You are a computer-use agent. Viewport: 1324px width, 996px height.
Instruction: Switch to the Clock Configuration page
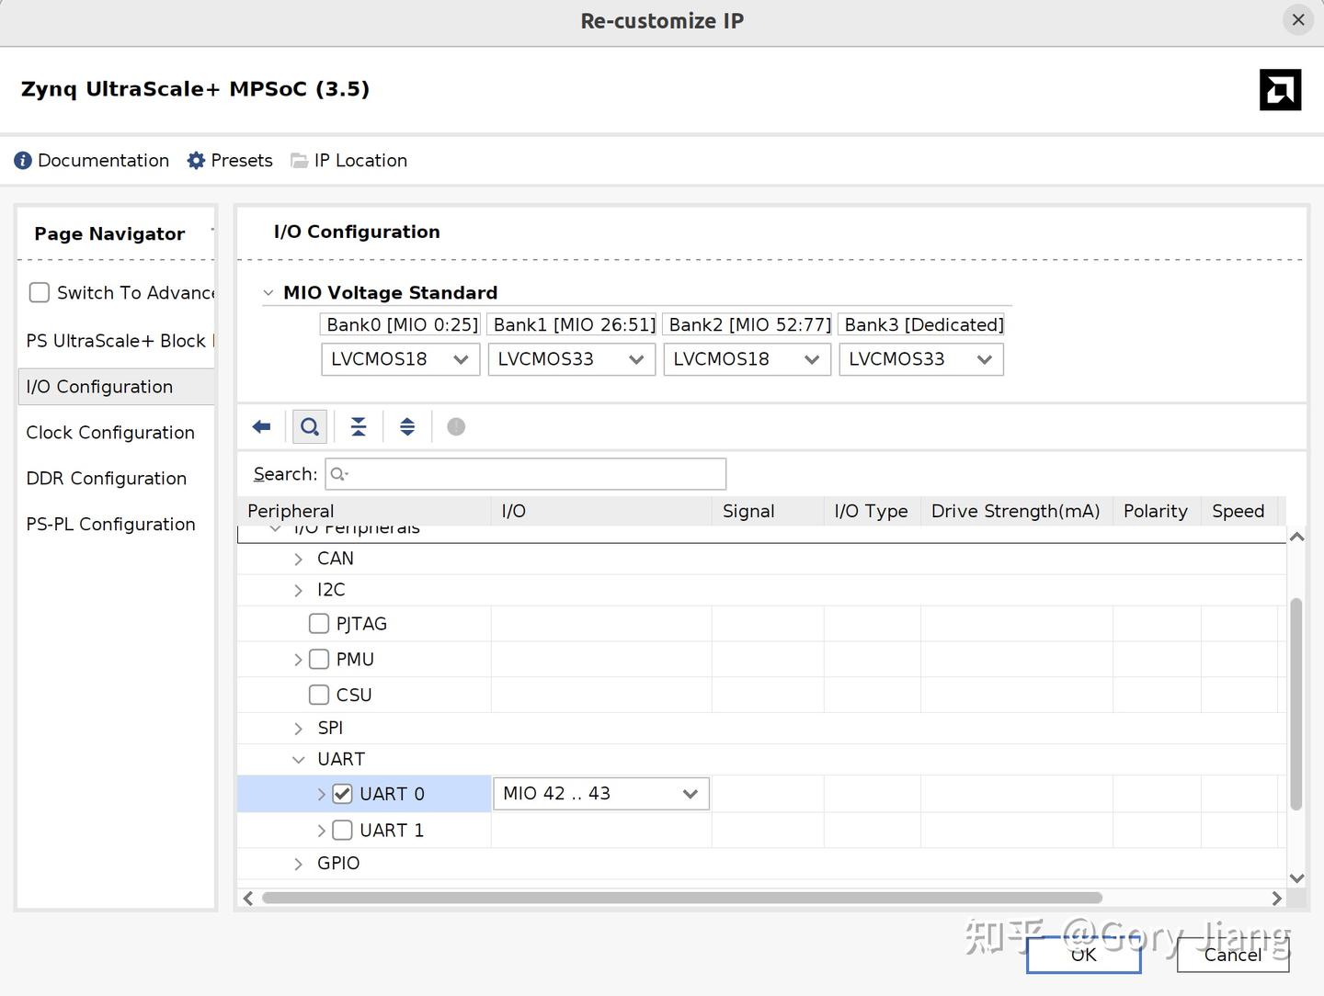pyautogui.click(x=110, y=432)
